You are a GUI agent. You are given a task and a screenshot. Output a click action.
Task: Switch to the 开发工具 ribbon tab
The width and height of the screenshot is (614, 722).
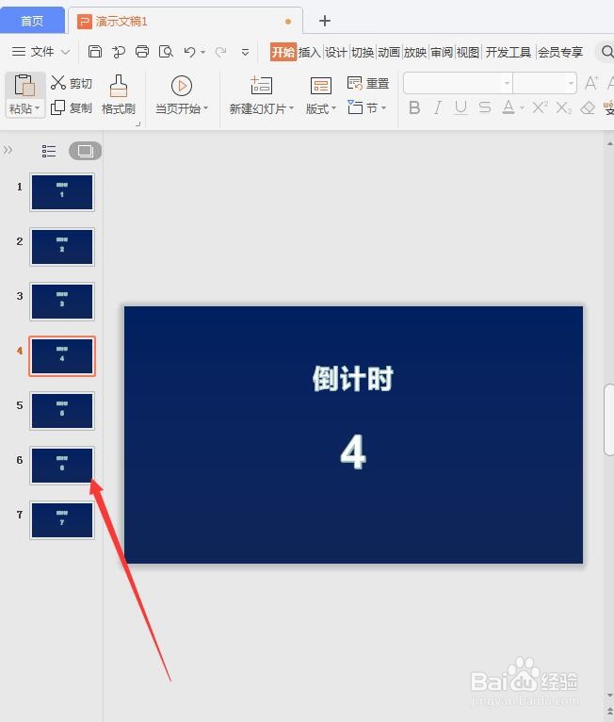[x=509, y=53]
